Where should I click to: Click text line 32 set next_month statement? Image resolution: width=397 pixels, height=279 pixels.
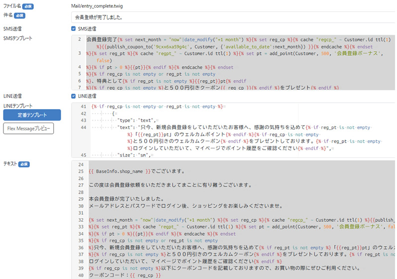(x=242, y=220)
